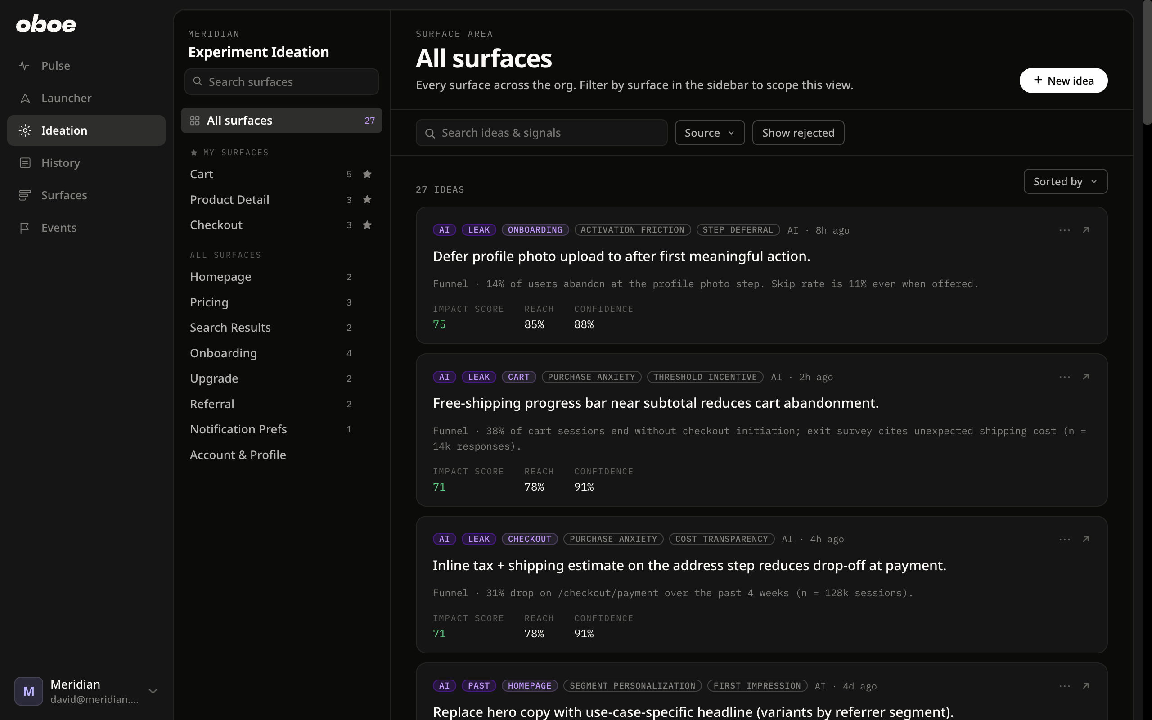Open the Search Results surface
1152x720 pixels.
click(281, 328)
